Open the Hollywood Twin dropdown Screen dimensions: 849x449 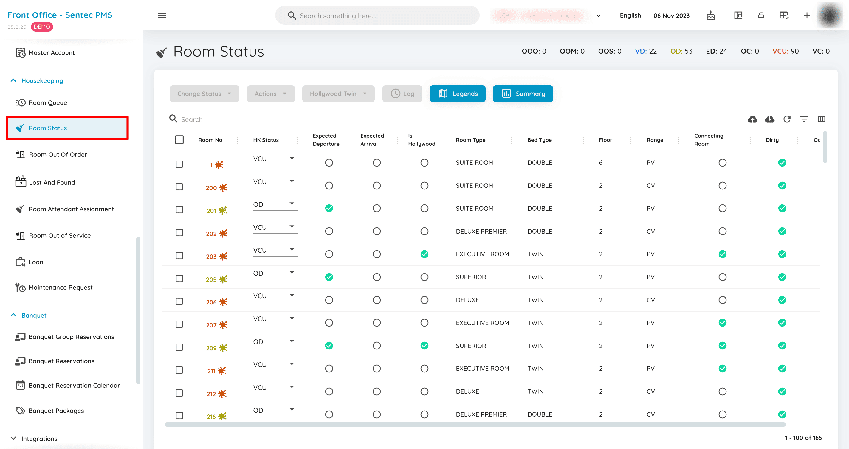coord(338,94)
